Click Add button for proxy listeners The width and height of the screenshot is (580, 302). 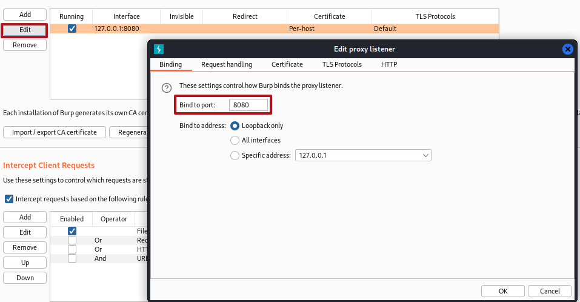25,15
